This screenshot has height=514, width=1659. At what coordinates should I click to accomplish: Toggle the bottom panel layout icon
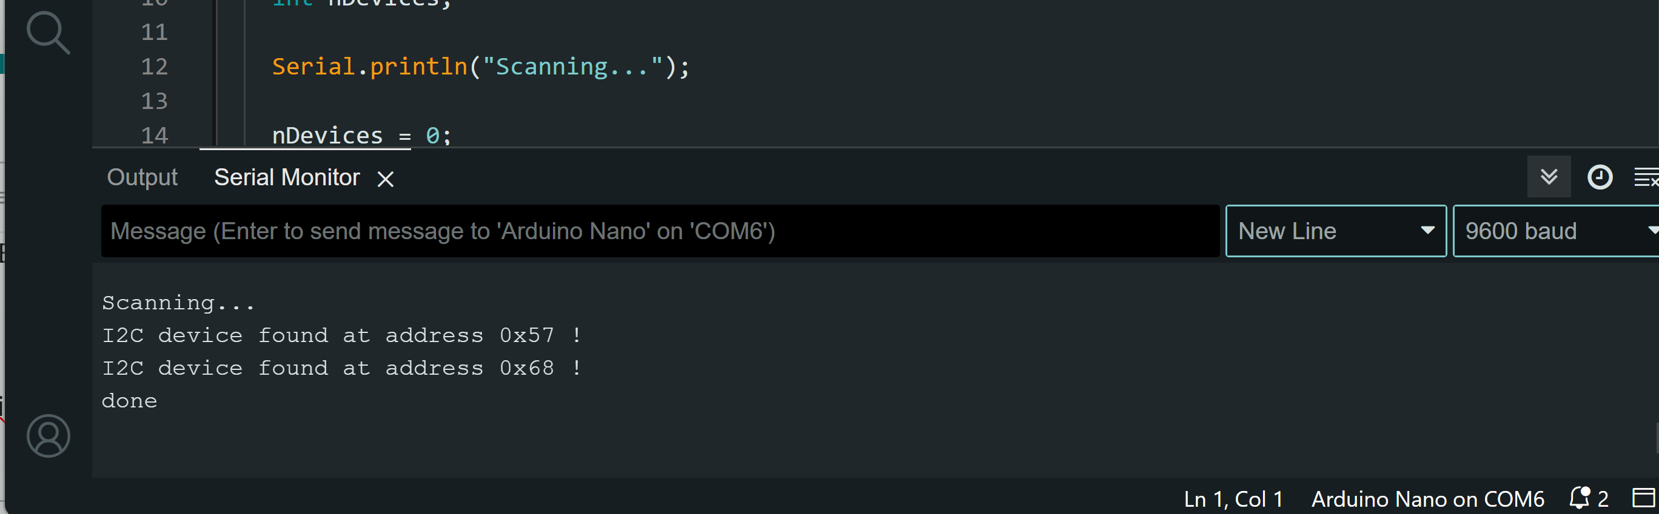point(1643,498)
